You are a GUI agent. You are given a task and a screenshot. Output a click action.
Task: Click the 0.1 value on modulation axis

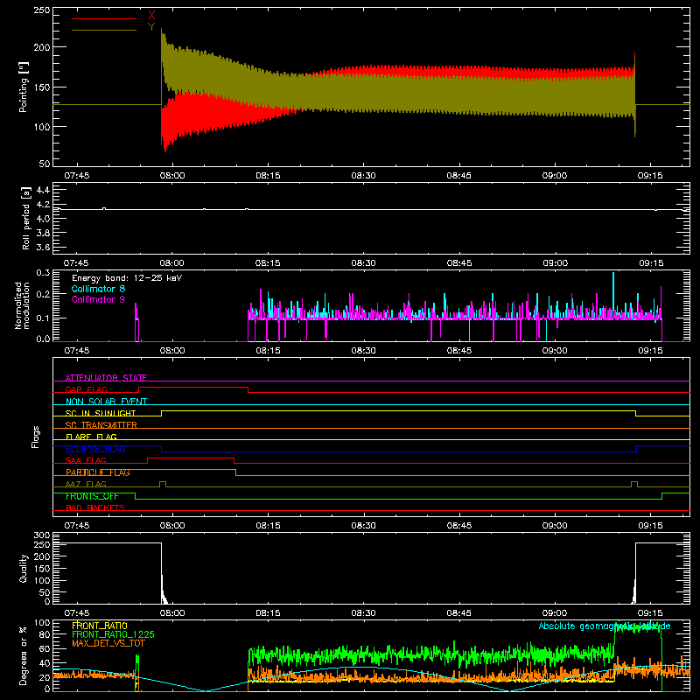(x=43, y=318)
